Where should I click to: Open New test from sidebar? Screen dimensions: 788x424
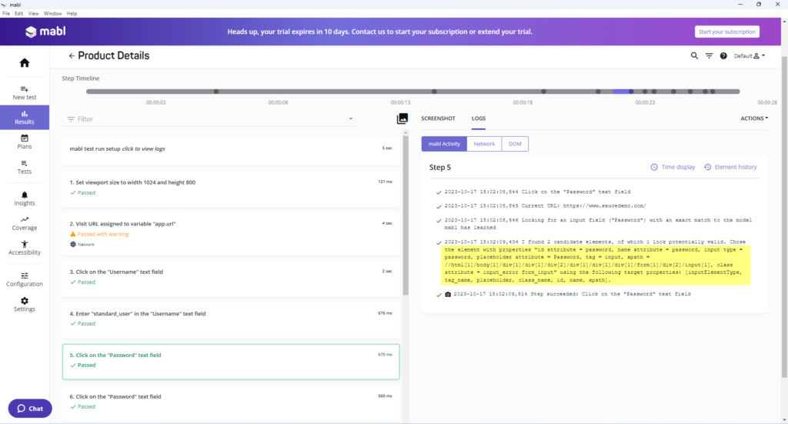25,93
